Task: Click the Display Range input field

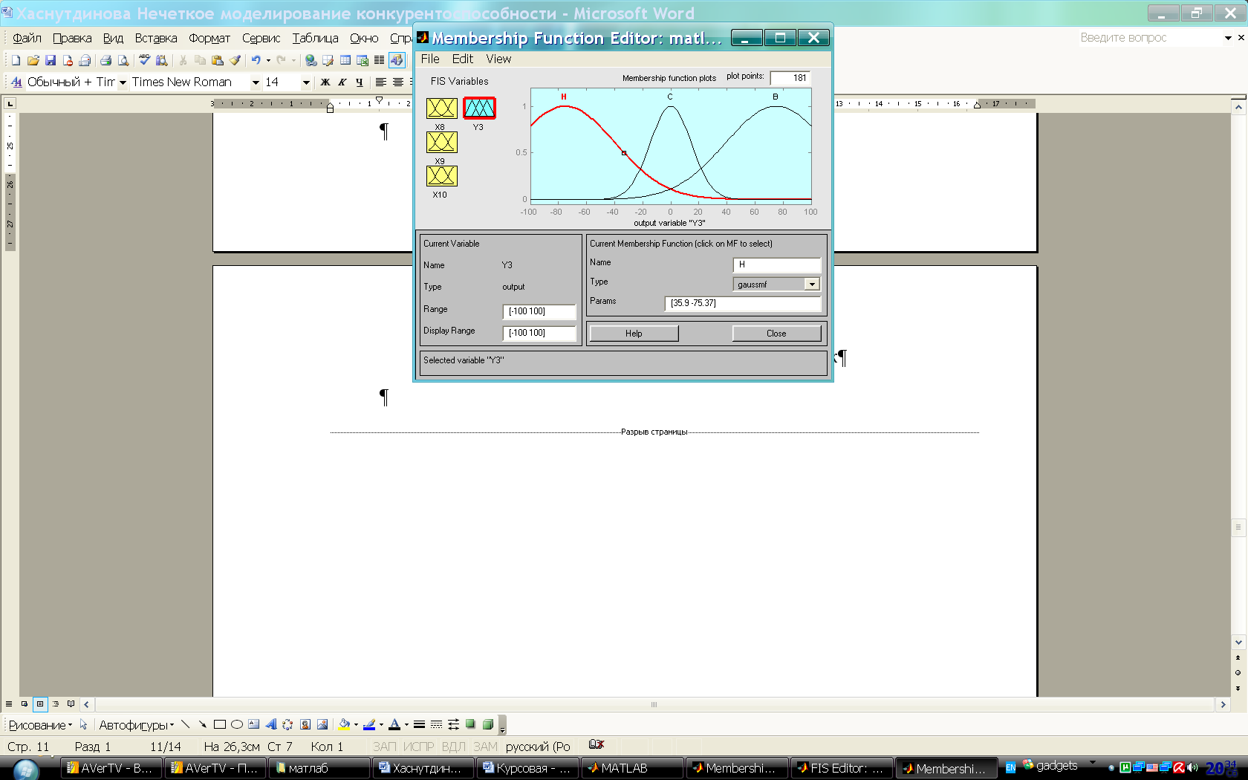Action: pos(539,333)
